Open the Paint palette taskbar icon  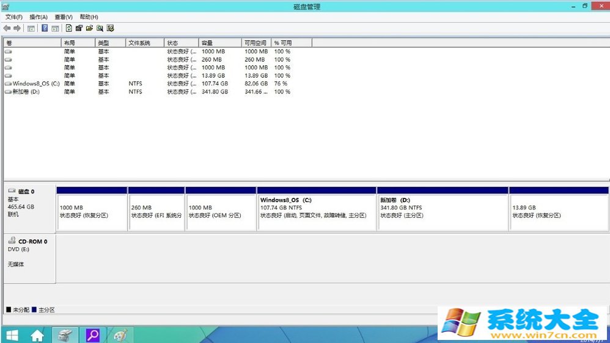120,335
